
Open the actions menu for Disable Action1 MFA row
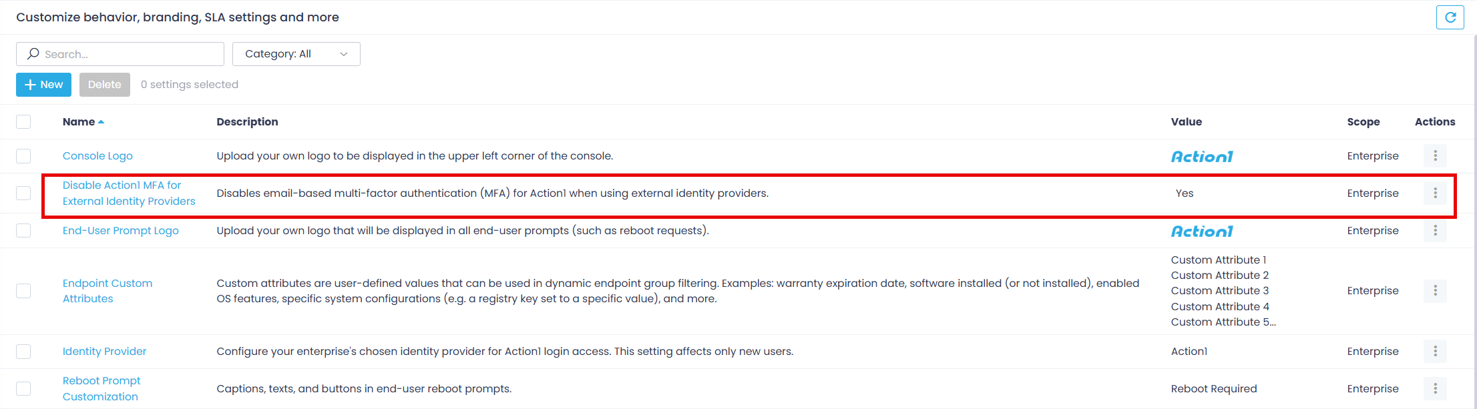(1435, 193)
